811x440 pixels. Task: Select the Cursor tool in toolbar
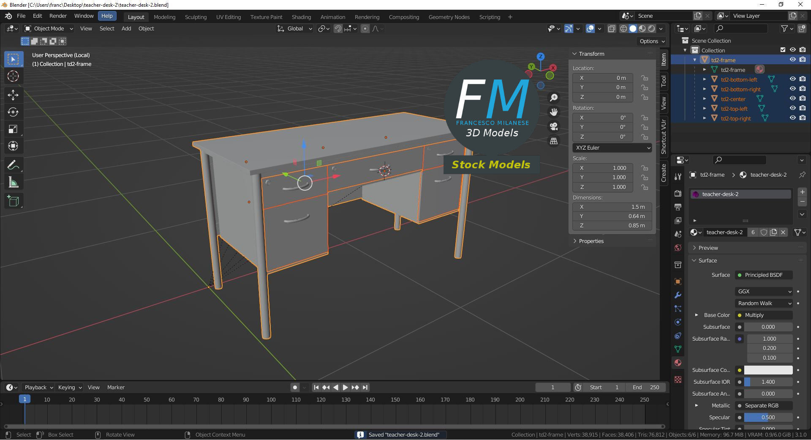[x=13, y=77]
